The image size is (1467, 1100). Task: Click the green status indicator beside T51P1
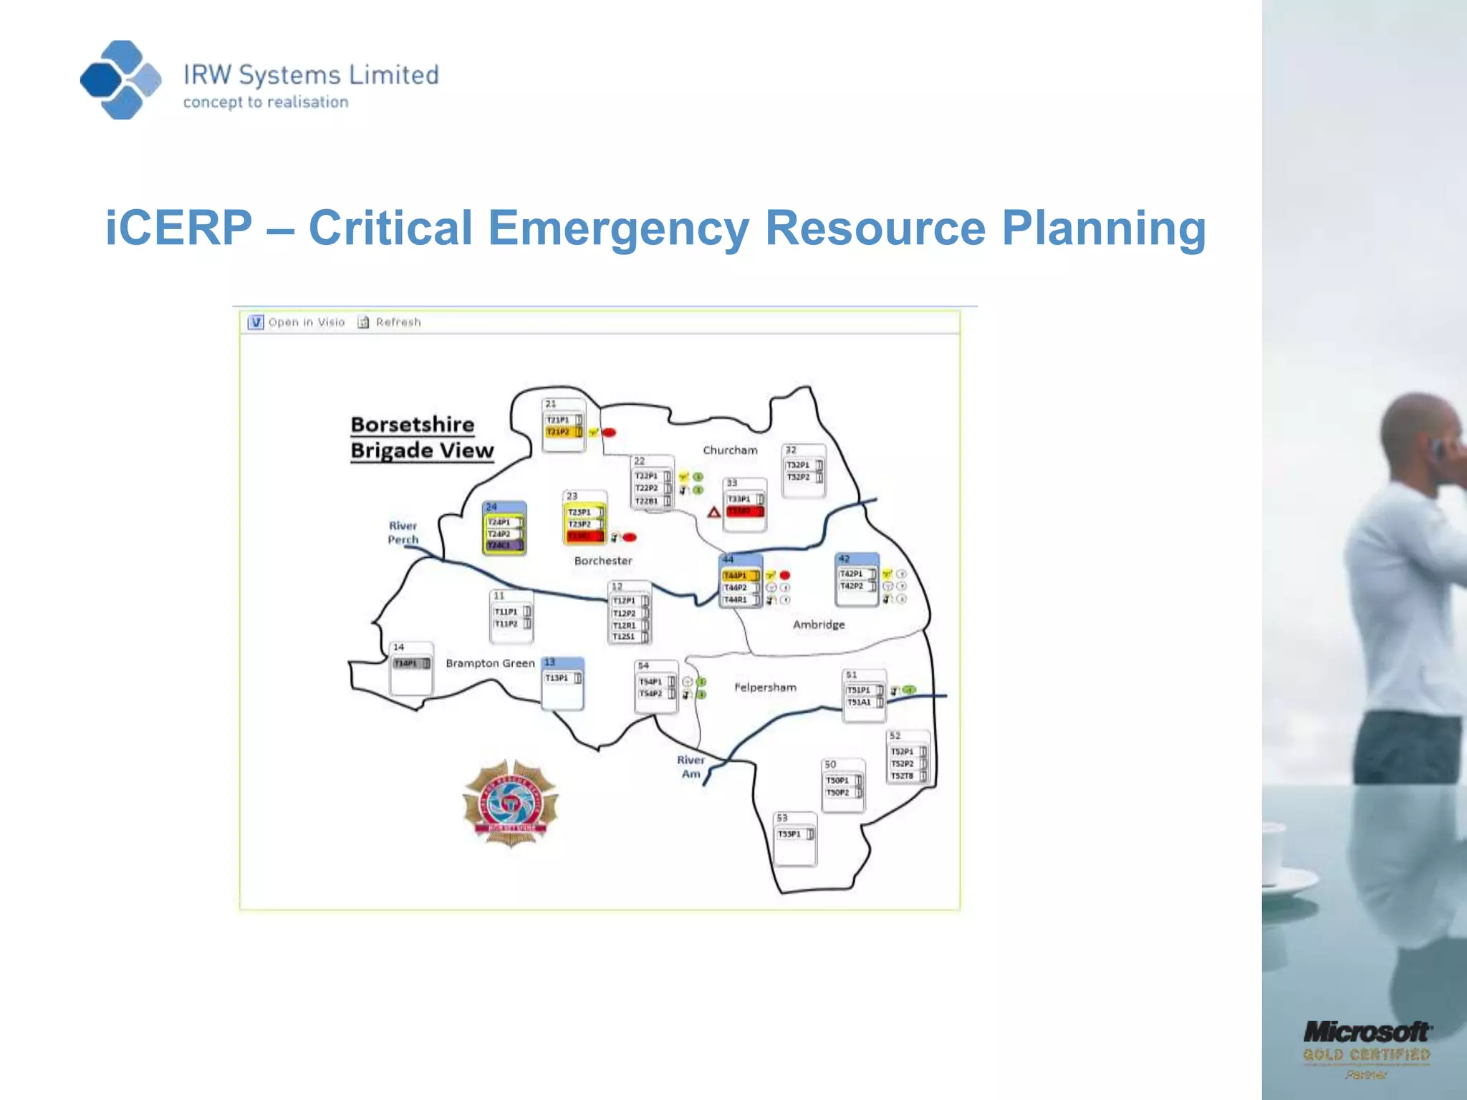point(909,690)
